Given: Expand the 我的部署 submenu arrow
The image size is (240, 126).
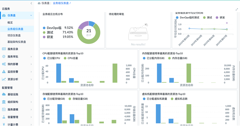Looking at the screenshot, I should coord(31,64).
